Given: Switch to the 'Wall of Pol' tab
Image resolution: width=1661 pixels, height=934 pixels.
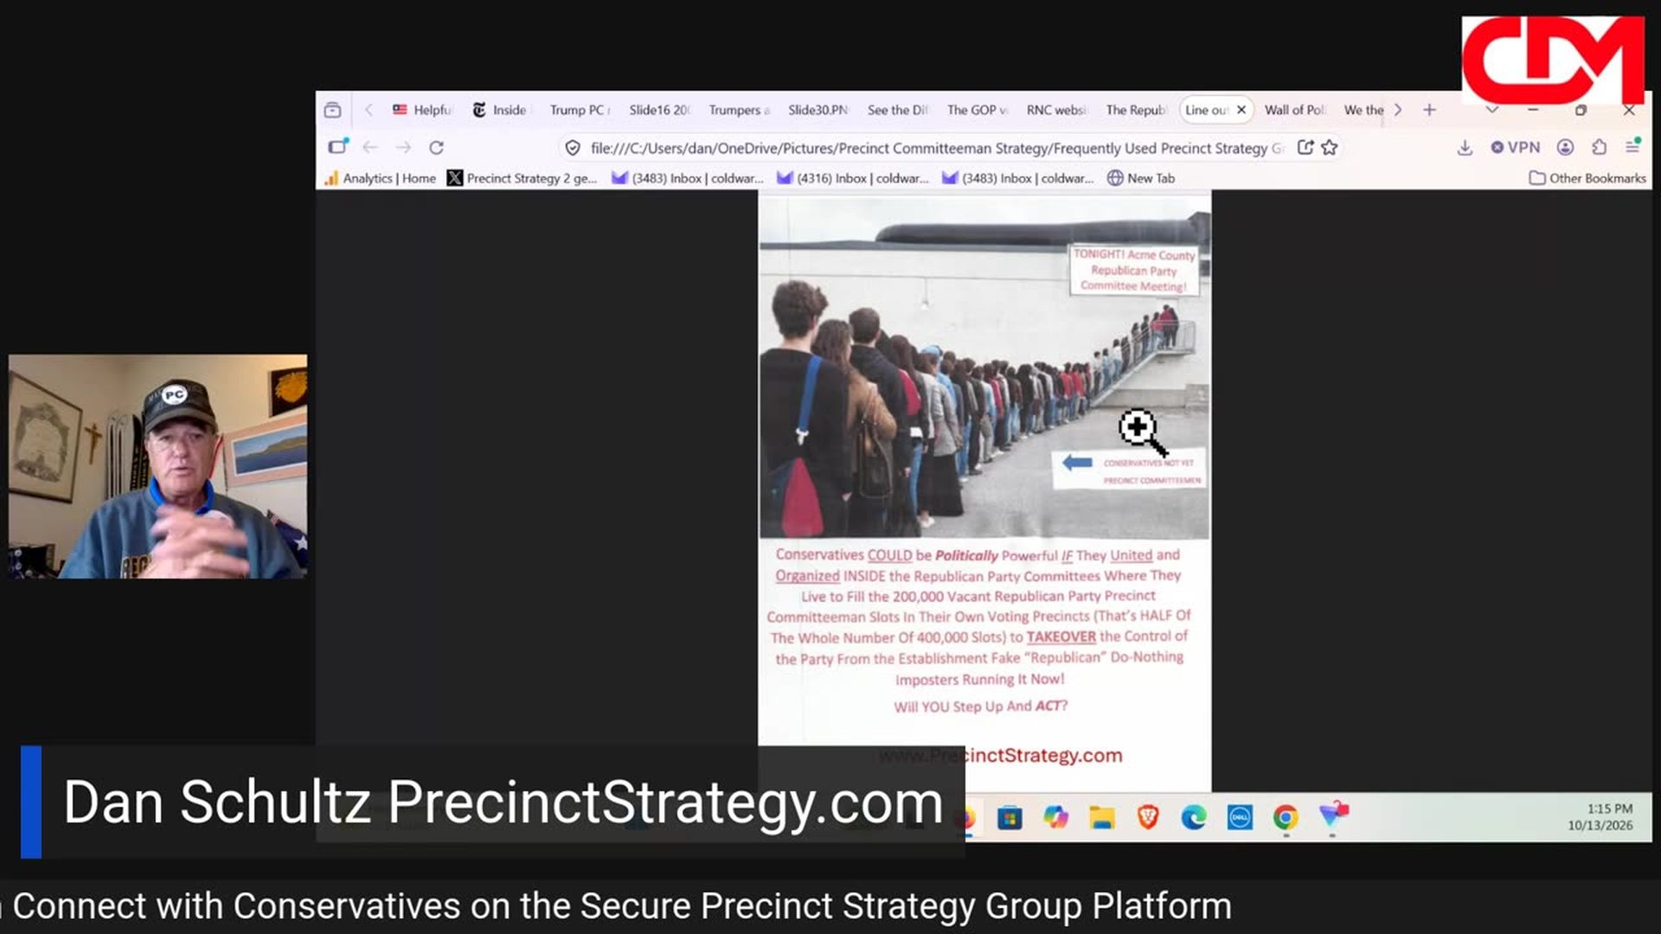Looking at the screenshot, I should (1293, 110).
